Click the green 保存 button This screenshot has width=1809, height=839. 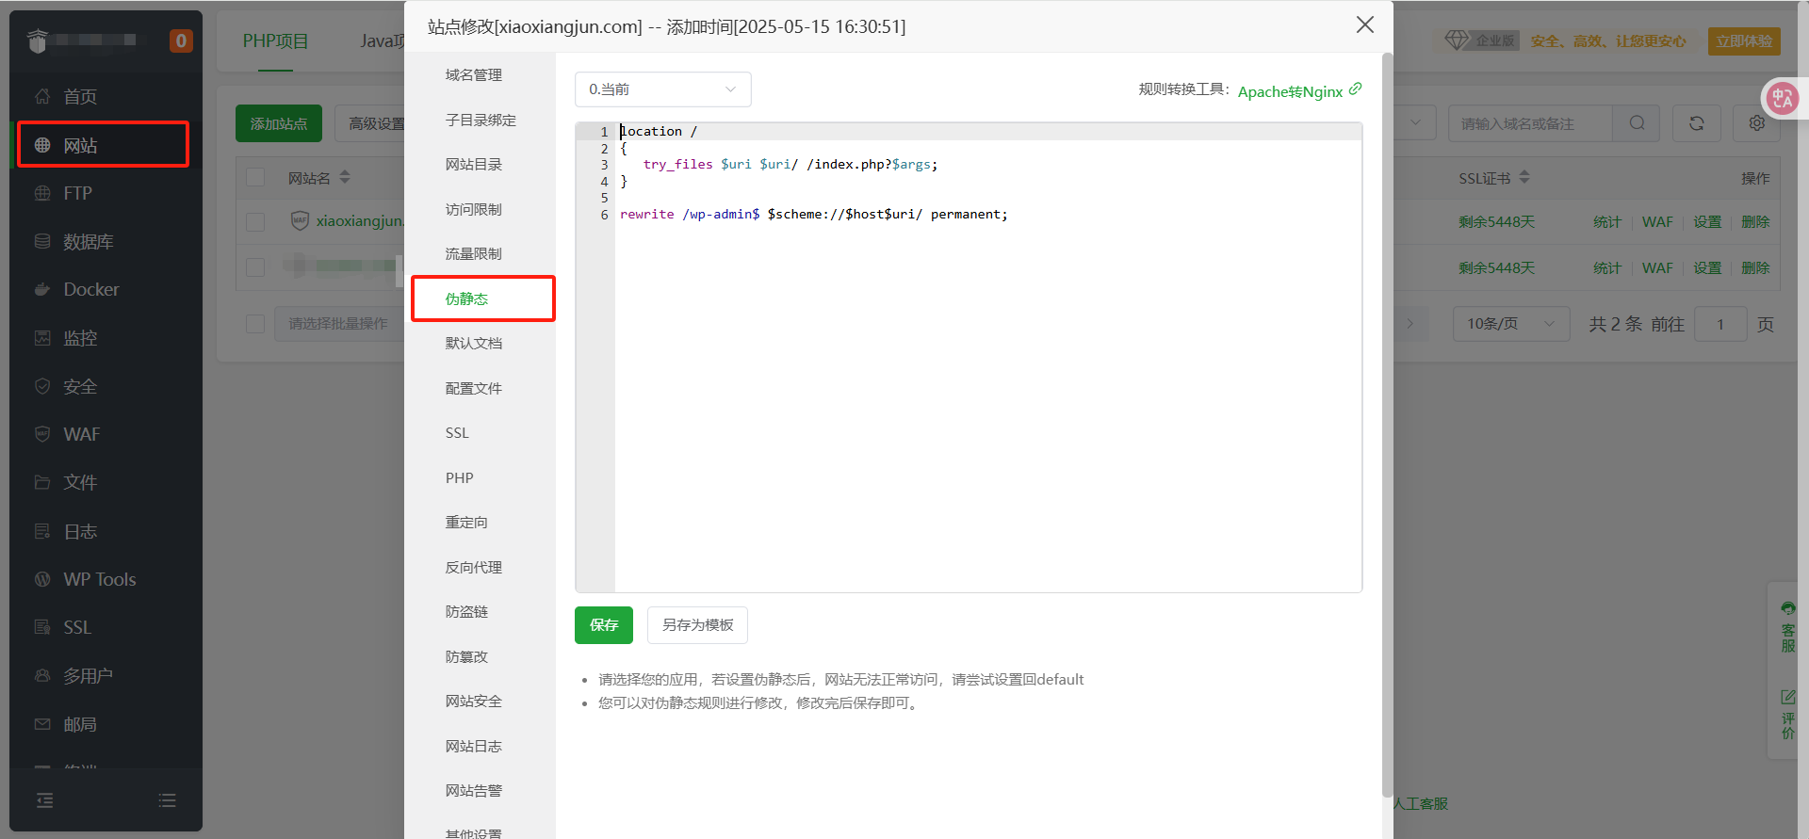(x=603, y=625)
